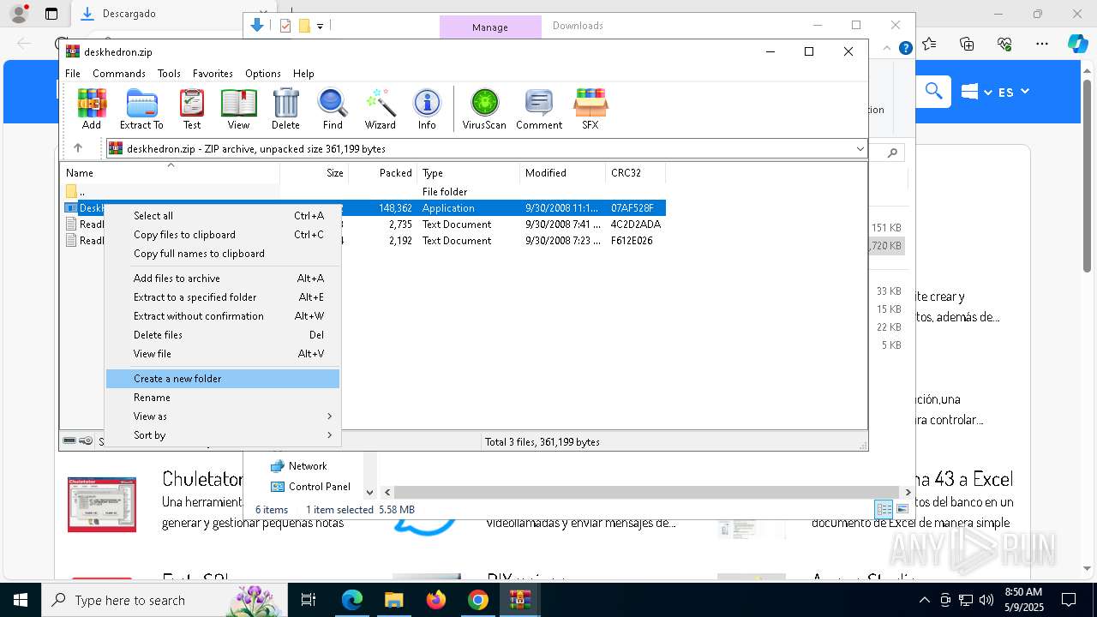The image size is (1097, 617).
Task: Sort by the Name column header
Action: 170,173
